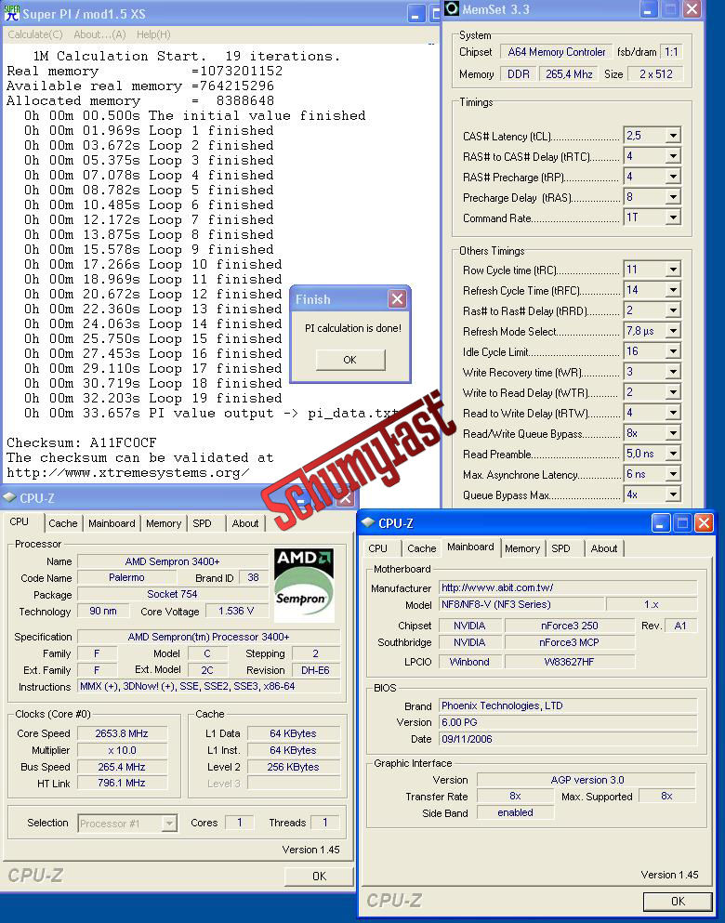The height and width of the screenshot is (923, 725).
Task: Open the About...(A) menu in Super PI
Action: tap(99, 34)
